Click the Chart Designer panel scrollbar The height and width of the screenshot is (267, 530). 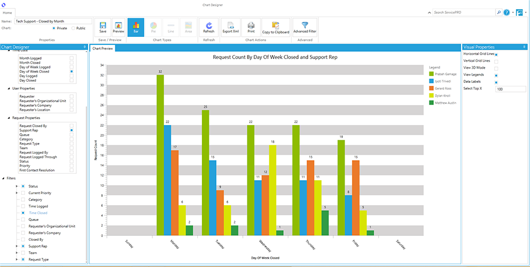coord(86,184)
